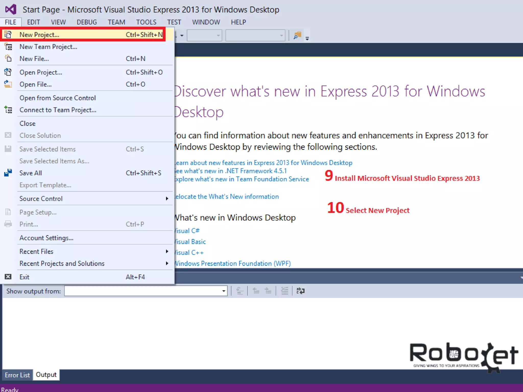Click Go to Next Message icon
Viewport: 523px width, 392px height.
tap(268, 291)
